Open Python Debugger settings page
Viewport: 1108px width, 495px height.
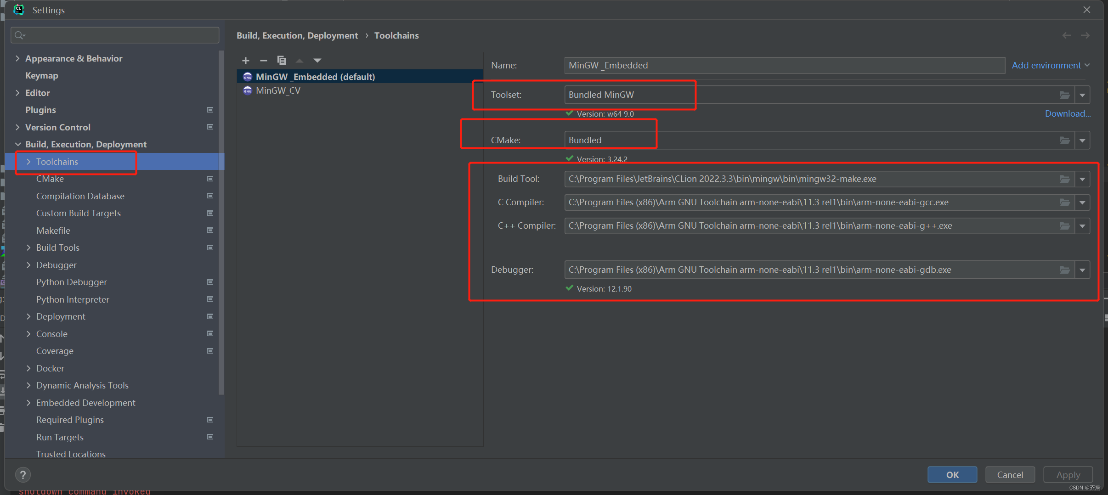point(72,282)
